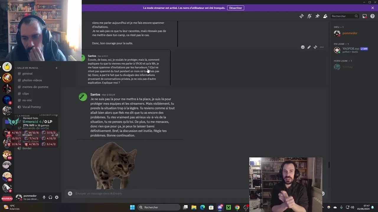This screenshot has width=378, height=212.
Task: Click the APP badge beside YAGPDB.xyz
Action: pyautogui.click(x=364, y=49)
